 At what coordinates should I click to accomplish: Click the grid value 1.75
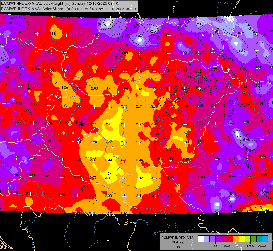(80, 70)
